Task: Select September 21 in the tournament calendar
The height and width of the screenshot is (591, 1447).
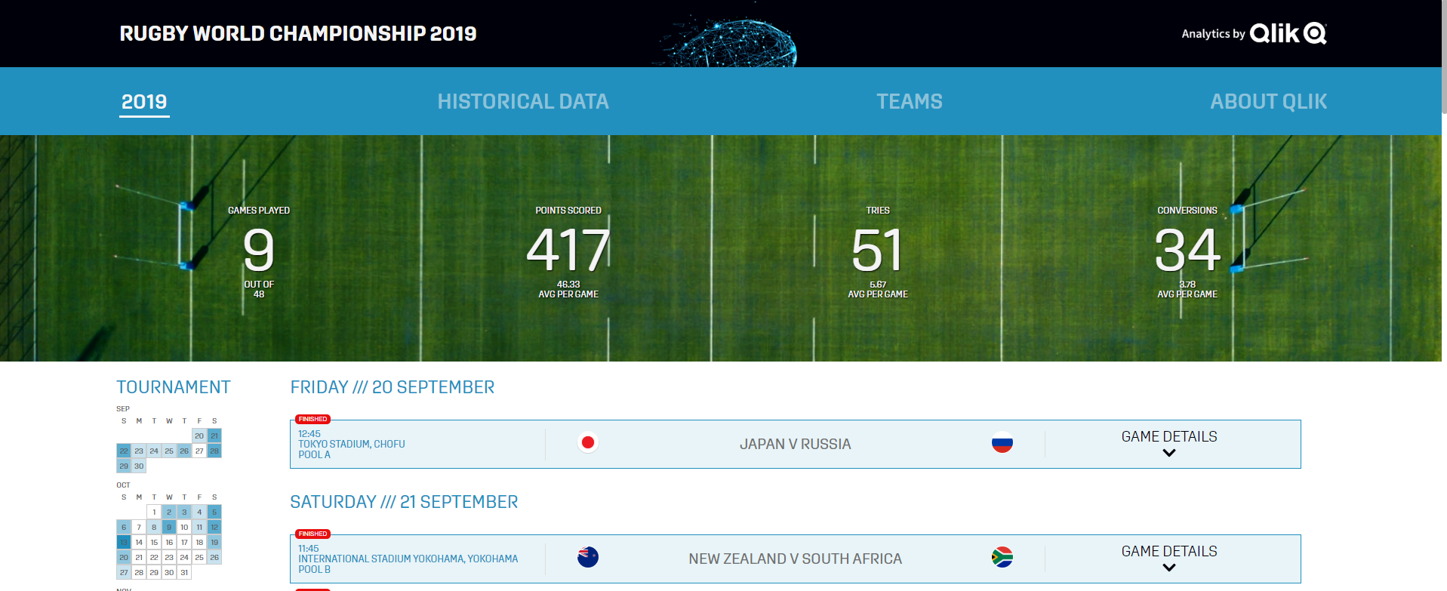Action: click(x=214, y=436)
